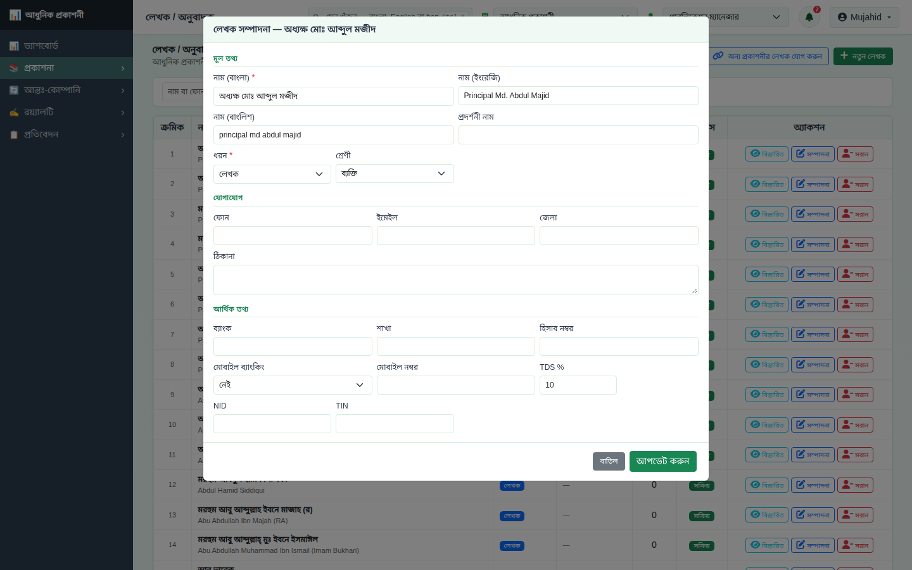Click সম্পাদনা for row 9

click(x=813, y=395)
